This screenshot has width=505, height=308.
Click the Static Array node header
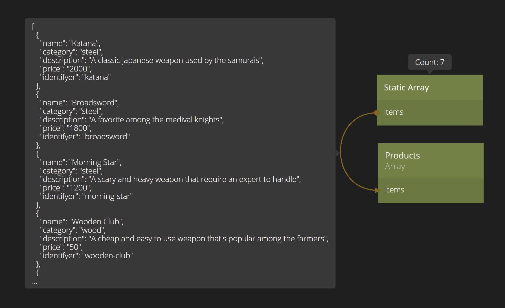tap(429, 88)
